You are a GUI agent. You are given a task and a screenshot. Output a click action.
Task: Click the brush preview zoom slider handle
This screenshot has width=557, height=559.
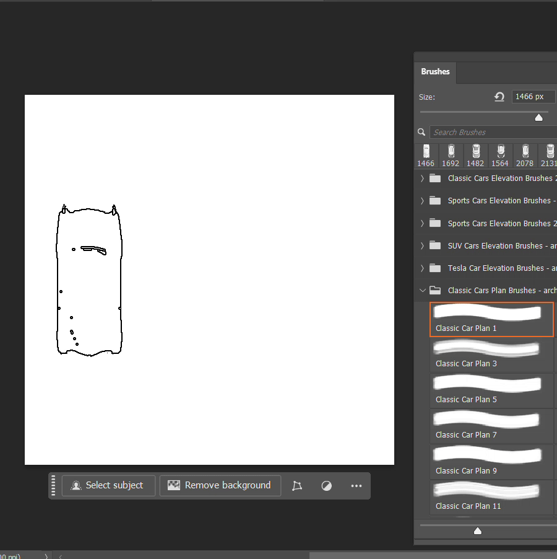pos(477,530)
